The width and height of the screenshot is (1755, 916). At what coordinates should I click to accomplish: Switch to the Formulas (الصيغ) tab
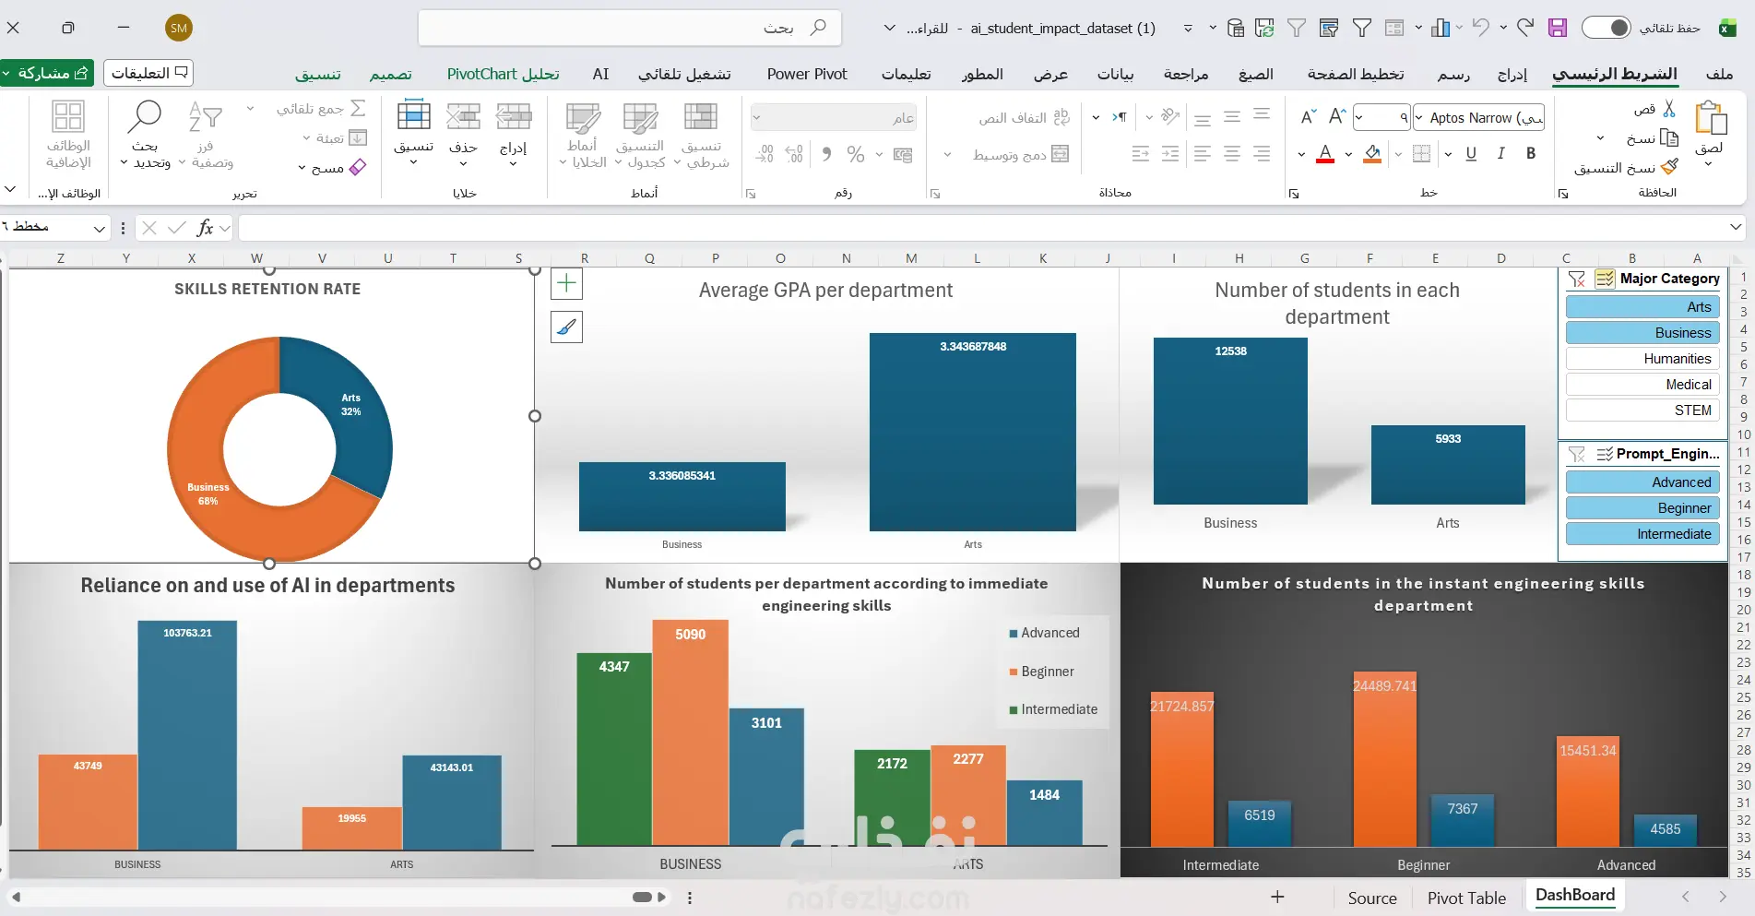point(1256,74)
